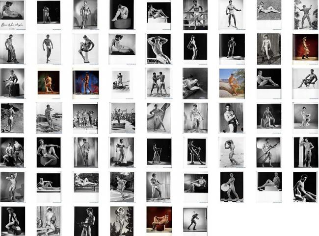Open the group of bodybuilders beach photo
Image resolution: width=319 pixels, height=236 pixels.
click(x=85, y=118)
